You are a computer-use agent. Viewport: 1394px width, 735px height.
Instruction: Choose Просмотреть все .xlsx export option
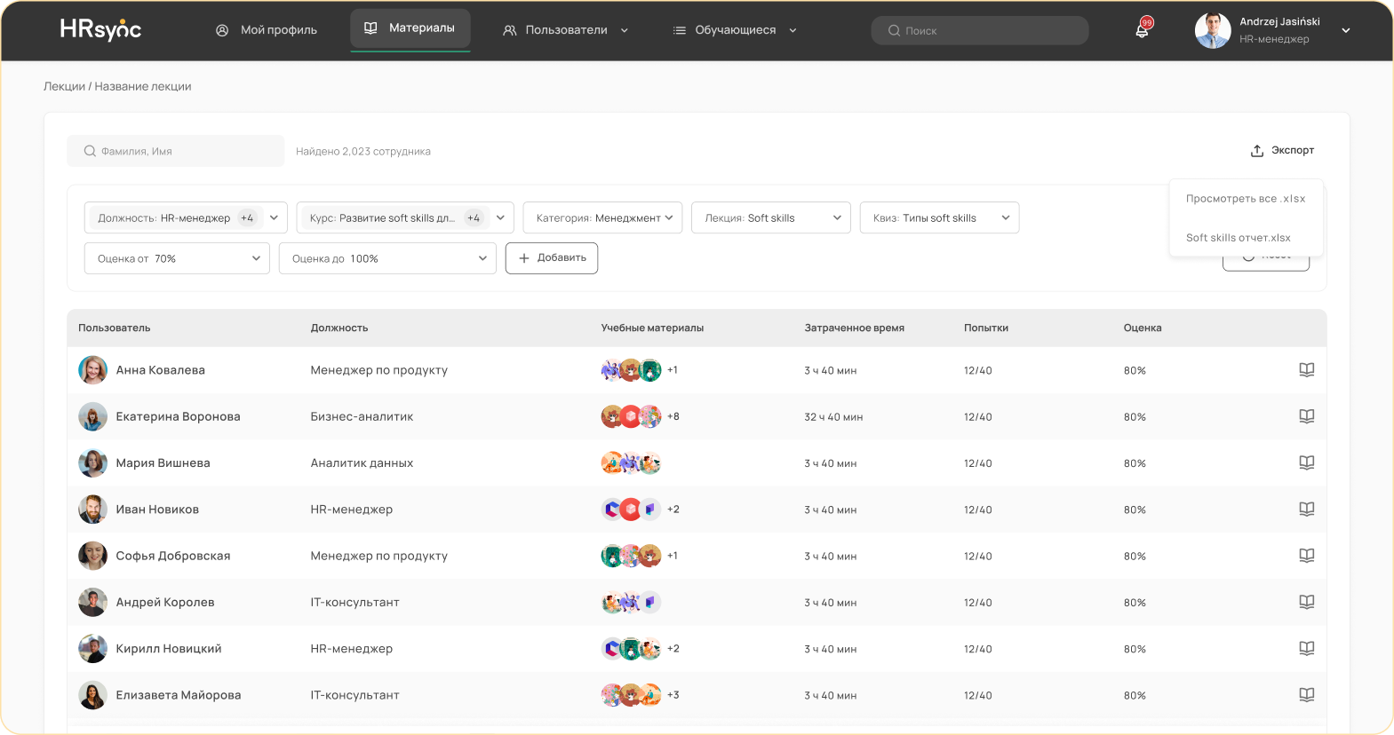coord(1246,199)
